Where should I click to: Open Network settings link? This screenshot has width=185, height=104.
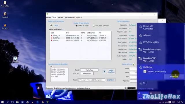coord(146,89)
